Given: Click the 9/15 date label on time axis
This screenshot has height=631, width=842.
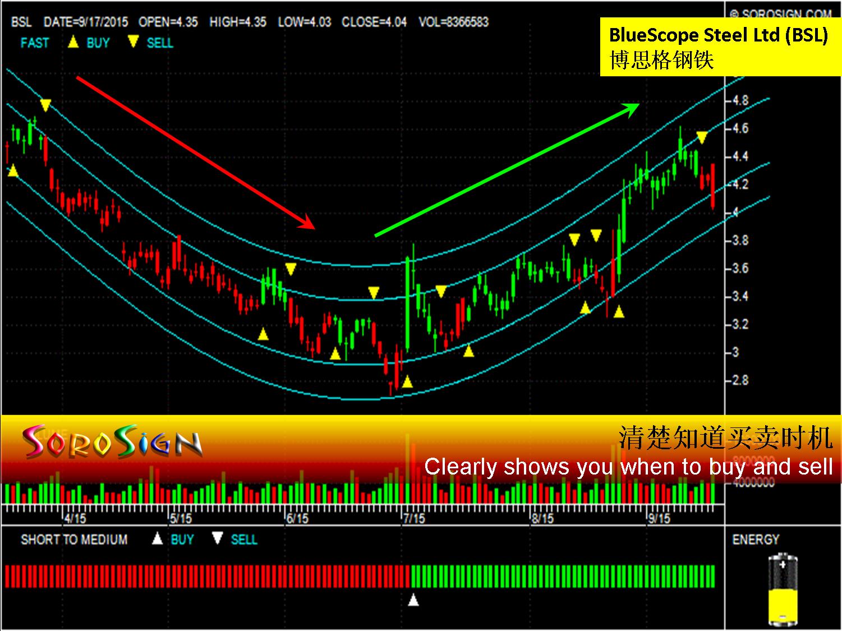Looking at the screenshot, I should tap(659, 519).
